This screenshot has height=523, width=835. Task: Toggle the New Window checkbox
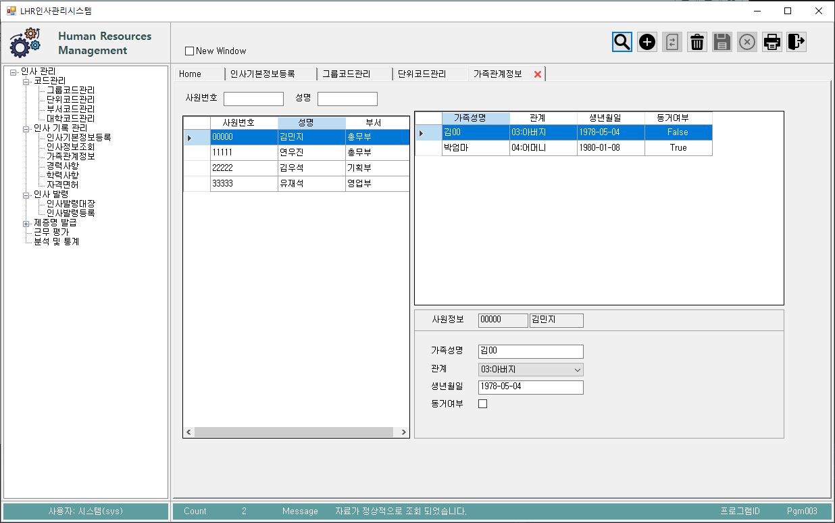[190, 51]
